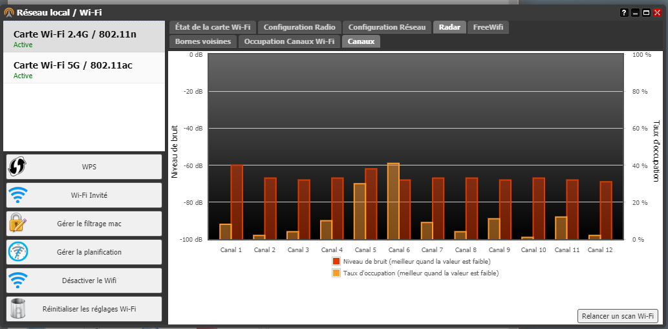Close the Réseau local / Wi-Fi window

point(658,13)
